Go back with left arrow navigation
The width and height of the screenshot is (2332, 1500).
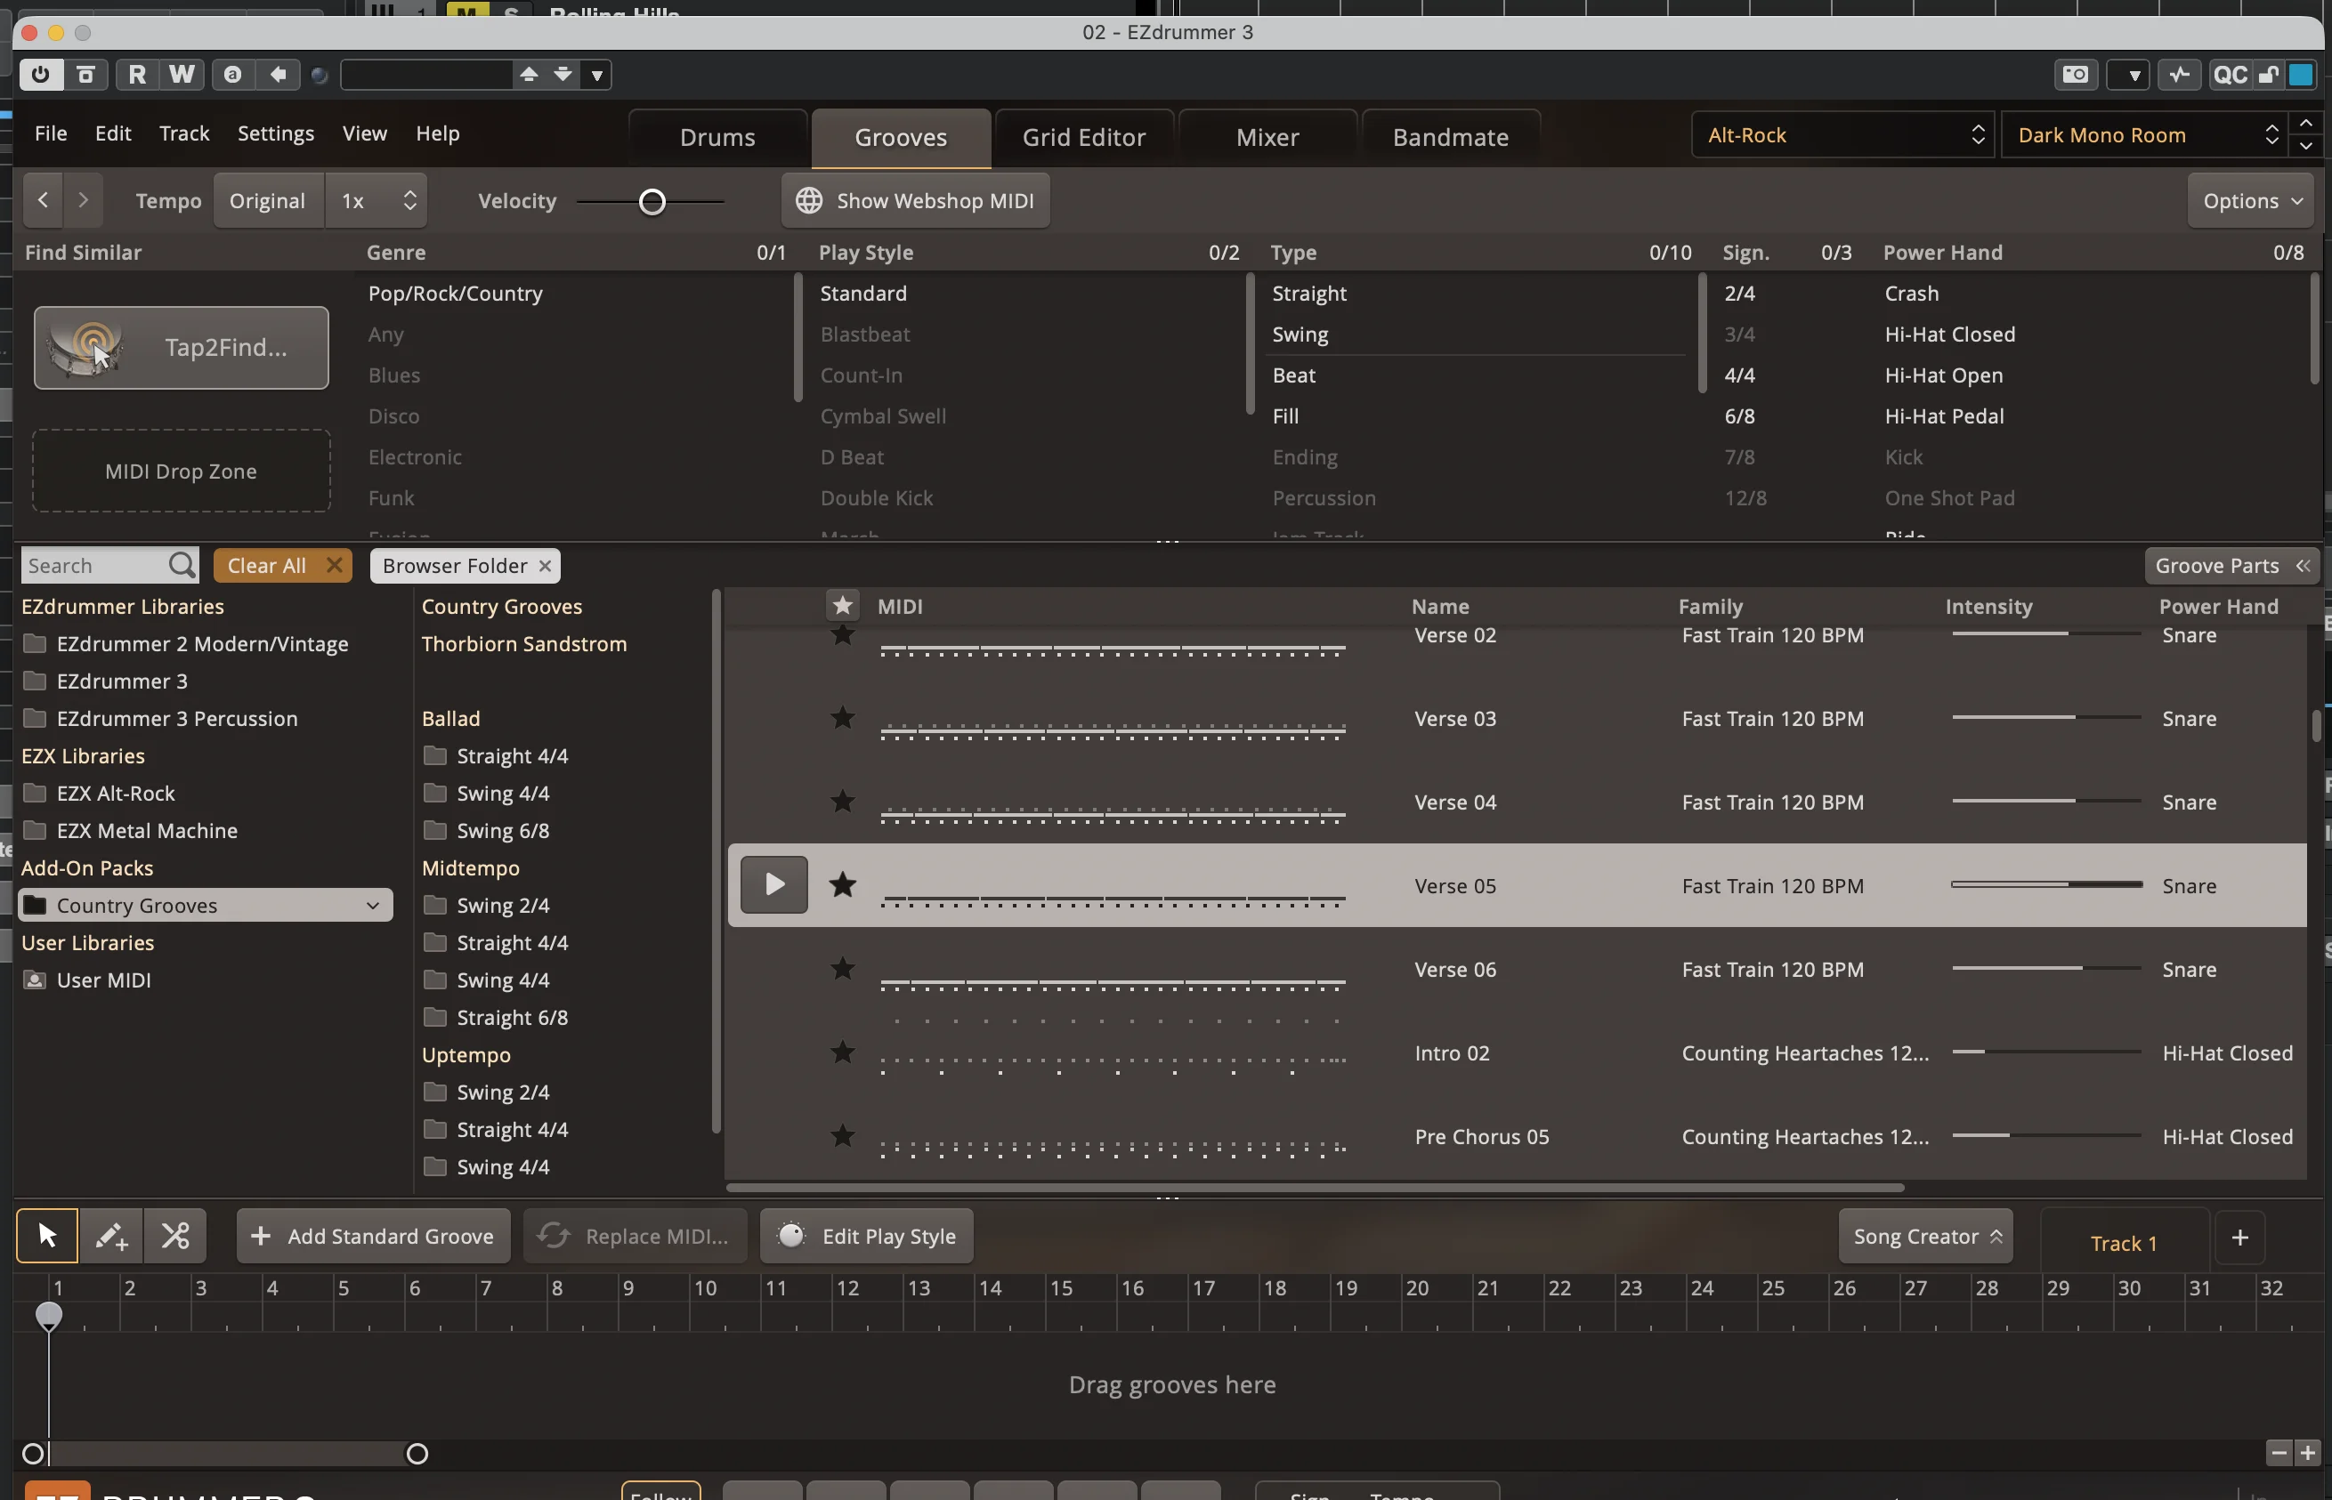point(43,199)
